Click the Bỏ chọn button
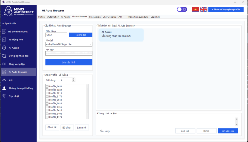The width and height of the screenshot is (248, 142). coord(67,127)
